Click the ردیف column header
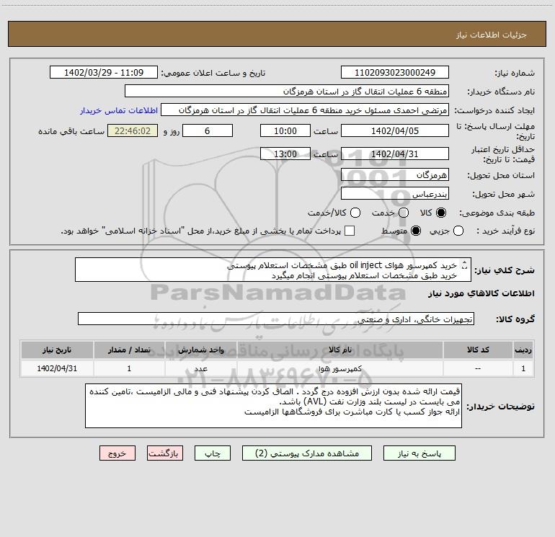The image size is (555, 537). (x=523, y=350)
